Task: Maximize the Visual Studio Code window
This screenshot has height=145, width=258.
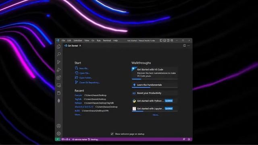Action: [183, 40]
